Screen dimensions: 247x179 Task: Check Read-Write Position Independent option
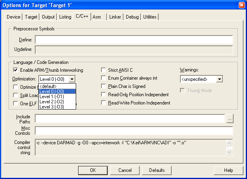[x=104, y=103]
